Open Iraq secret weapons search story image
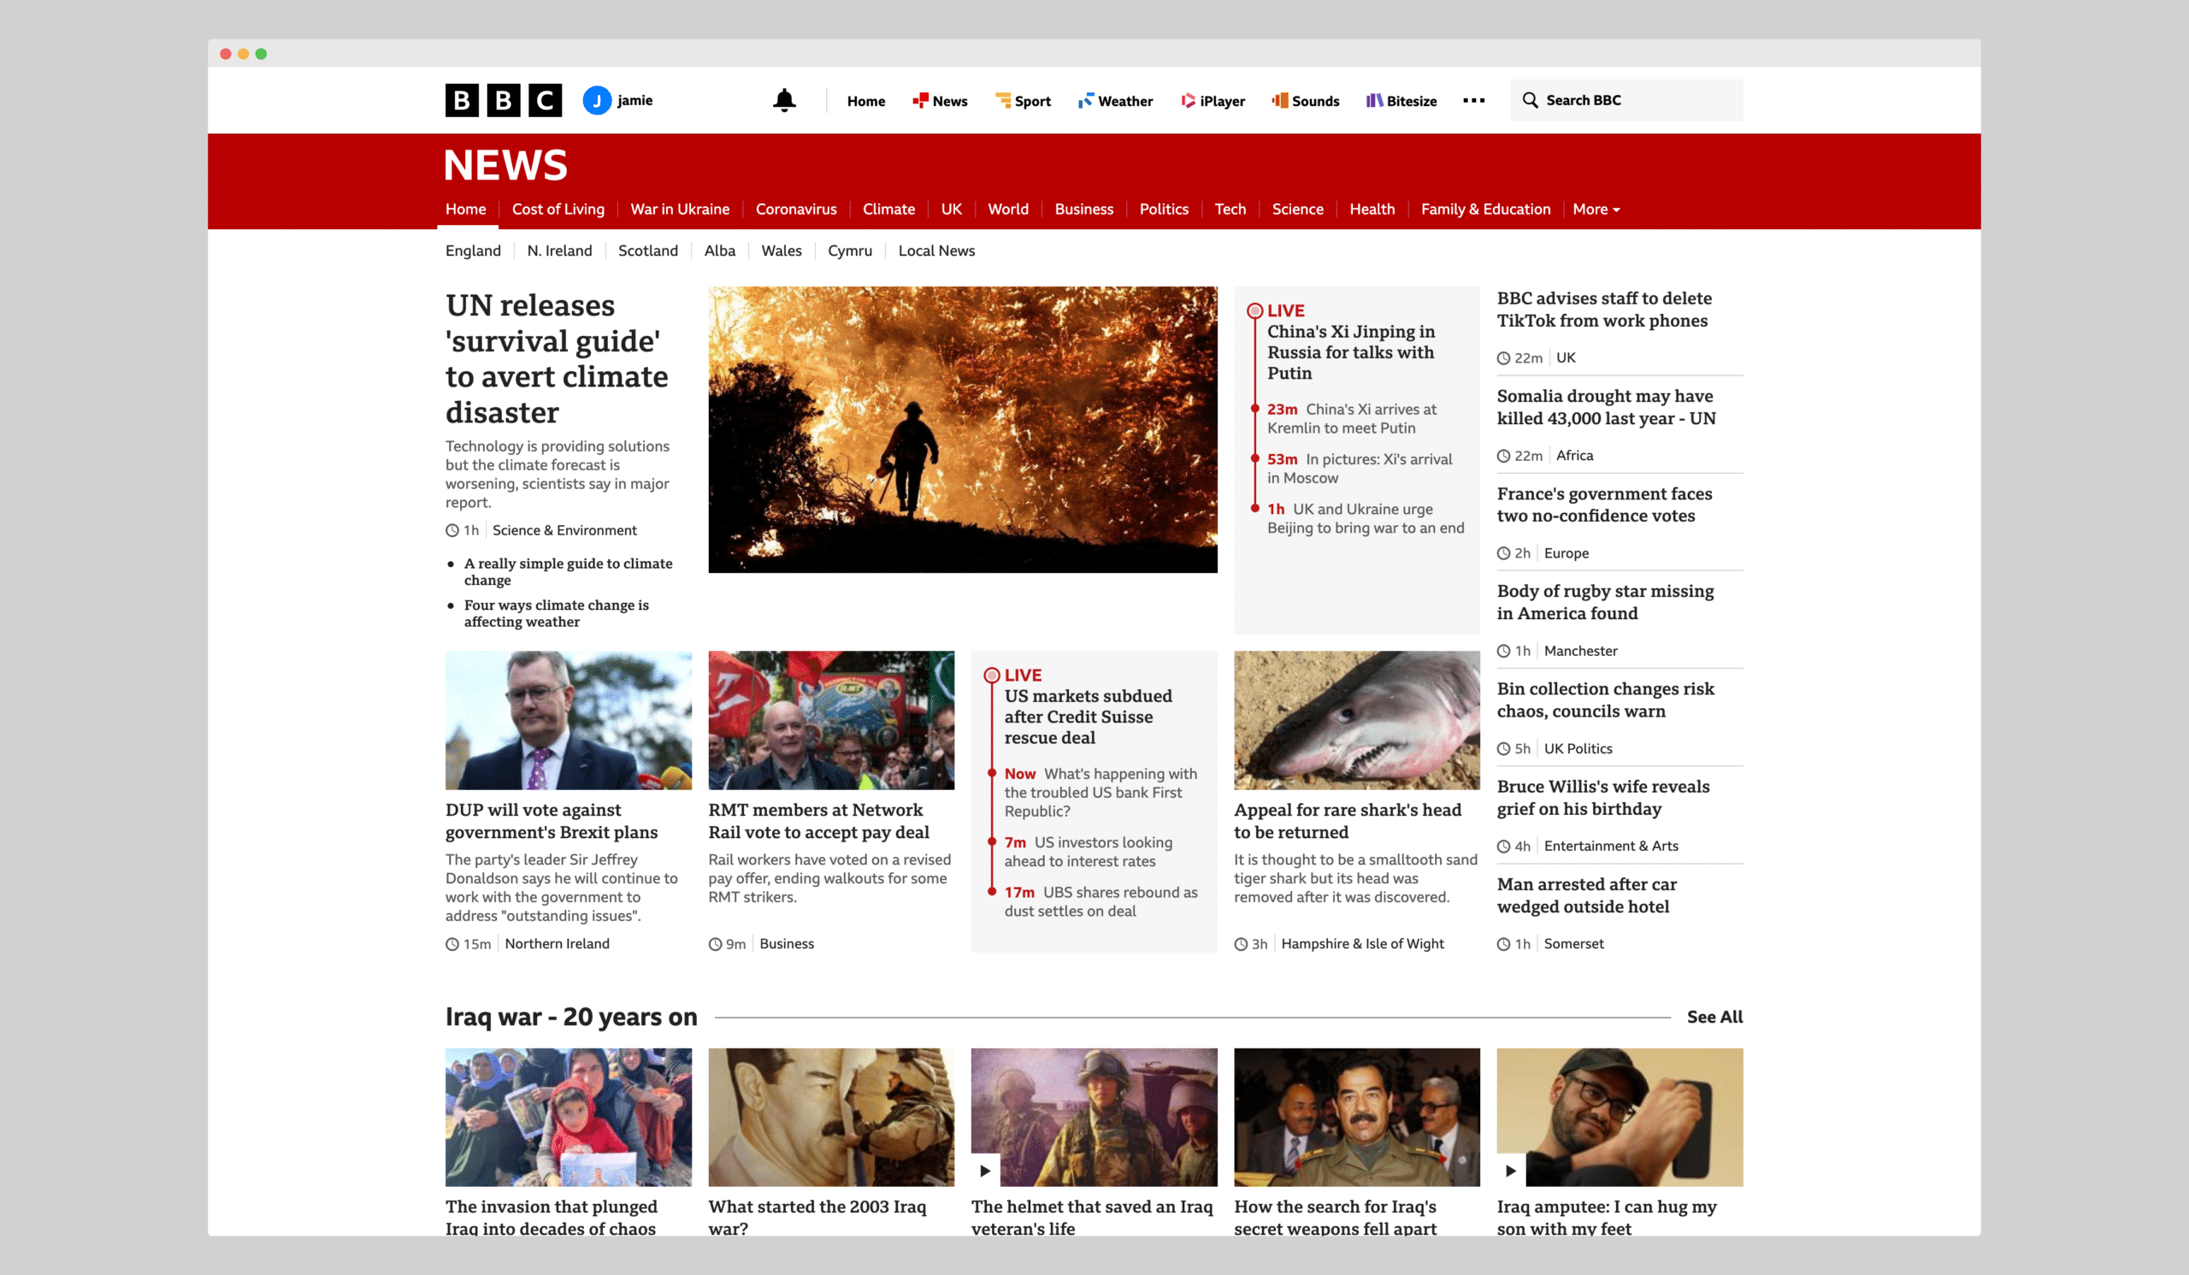This screenshot has width=2189, height=1275. (x=1356, y=1117)
